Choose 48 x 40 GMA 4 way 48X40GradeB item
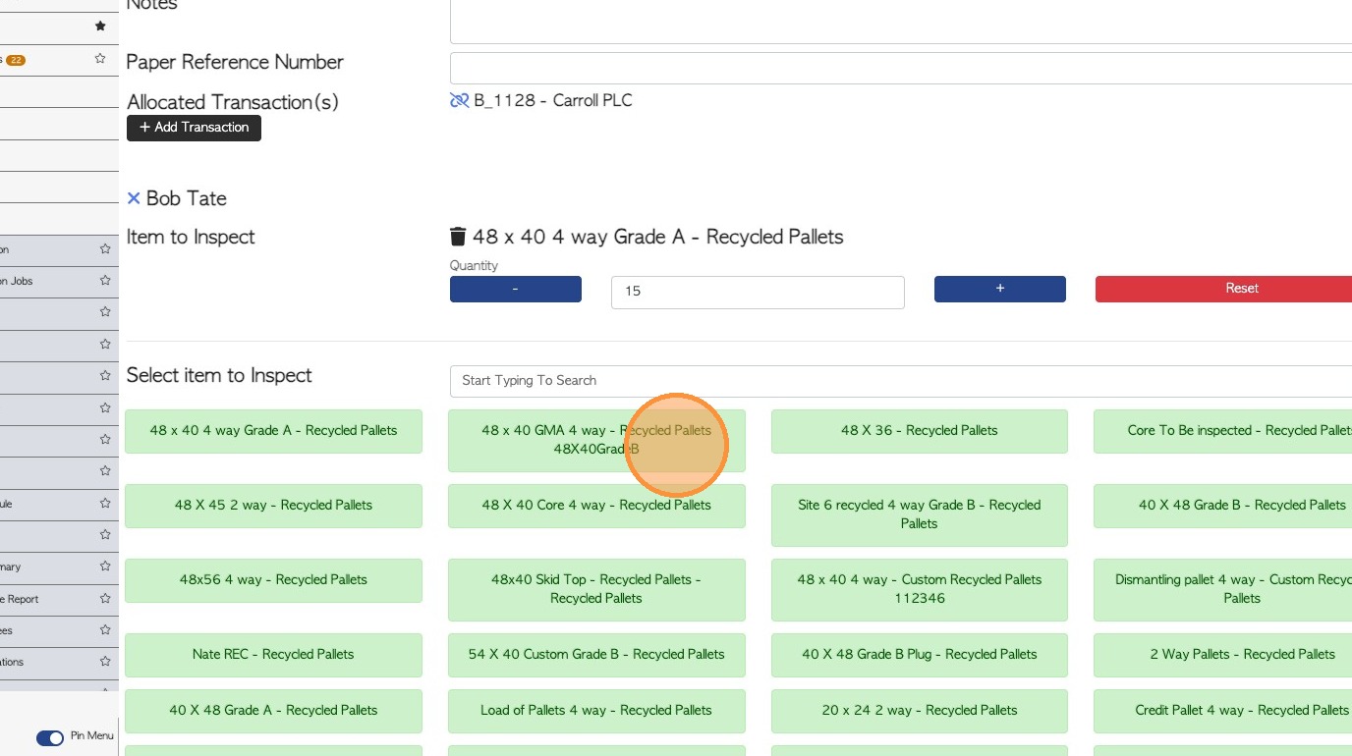Viewport: 1352px width, 756px height. 596,440
